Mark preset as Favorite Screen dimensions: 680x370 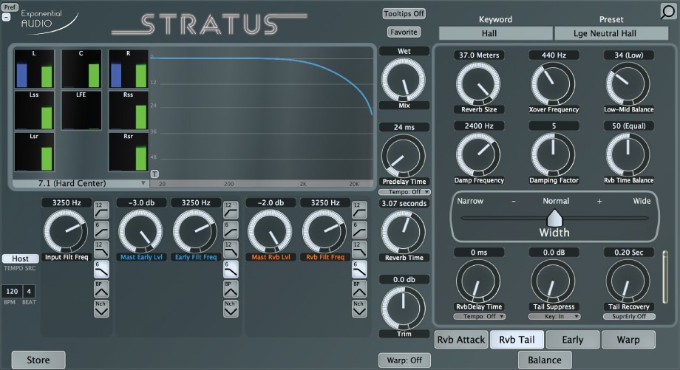[404, 32]
